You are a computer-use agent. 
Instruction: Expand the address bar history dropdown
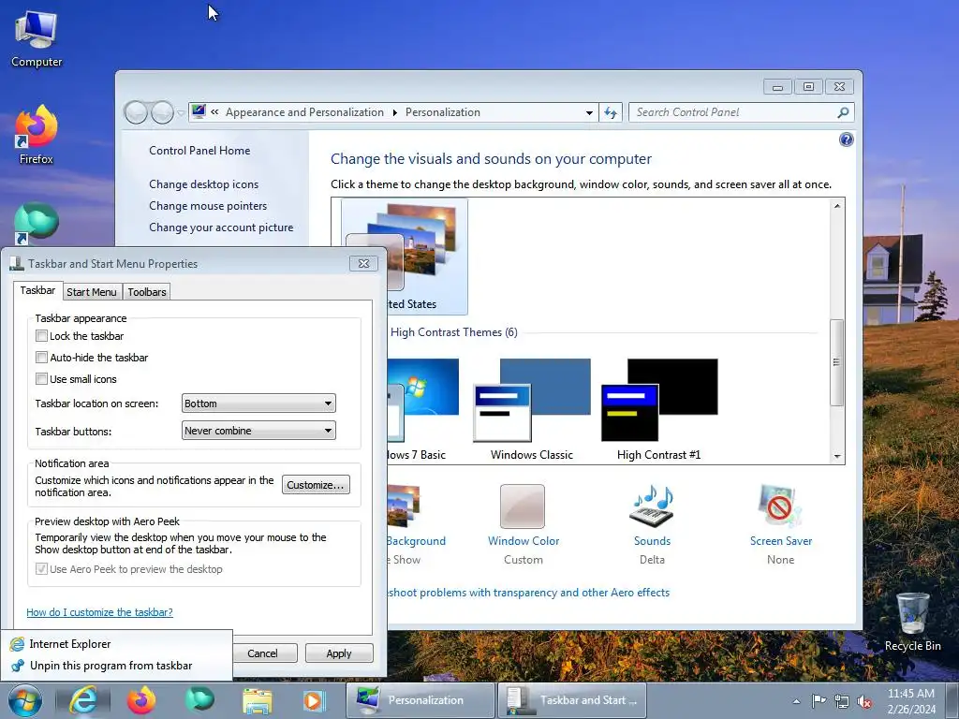(x=589, y=112)
